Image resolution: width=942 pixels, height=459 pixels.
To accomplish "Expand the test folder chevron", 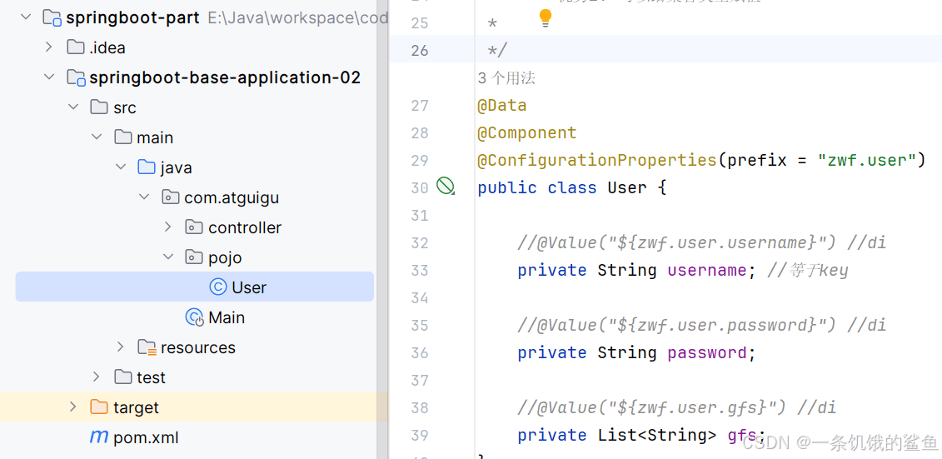I will point(96,377).
